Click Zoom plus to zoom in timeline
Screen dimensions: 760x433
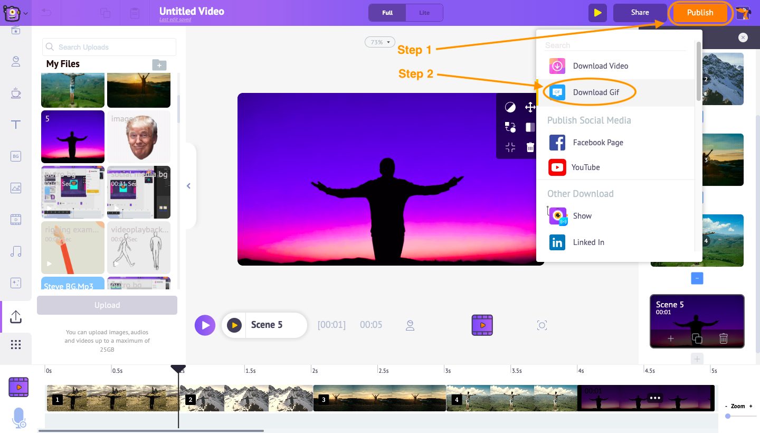coord(750,406)
